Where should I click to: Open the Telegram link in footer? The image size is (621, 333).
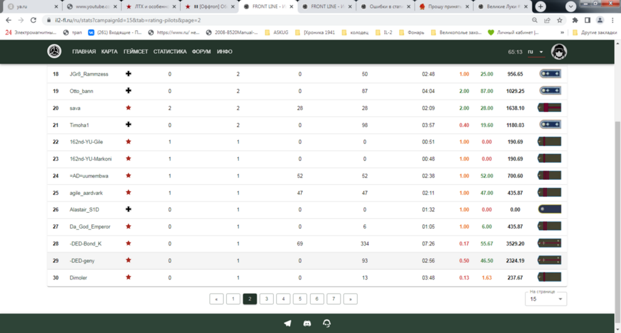pos(288,323)
